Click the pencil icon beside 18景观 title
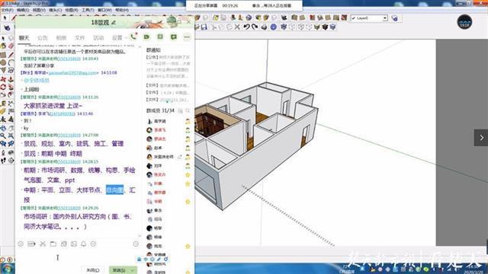This screenshot has width=488, height=274. pyautogui.click(x=114, y=22)
